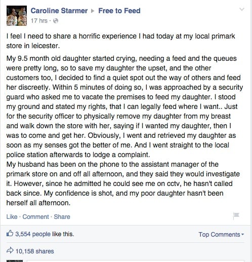The height and width of the screenshot is (262, 252).
Task: Open the Top Comments sort dropdown
Action: 221,235
